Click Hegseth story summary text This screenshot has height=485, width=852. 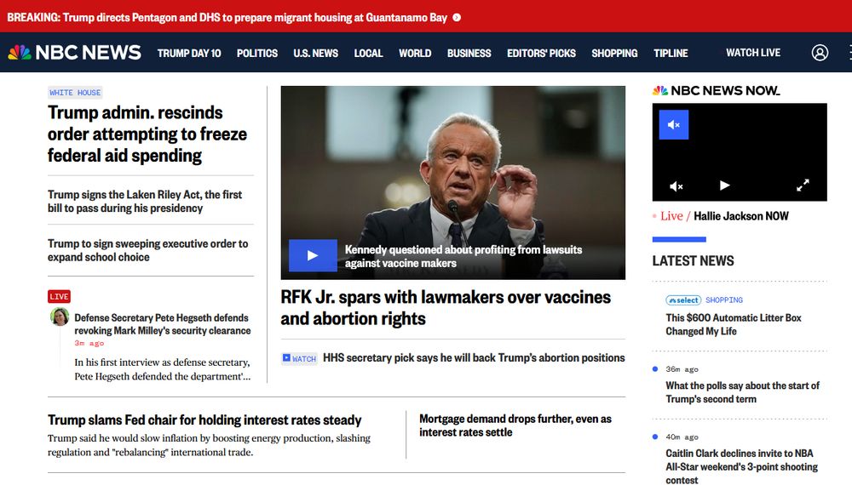163,369
